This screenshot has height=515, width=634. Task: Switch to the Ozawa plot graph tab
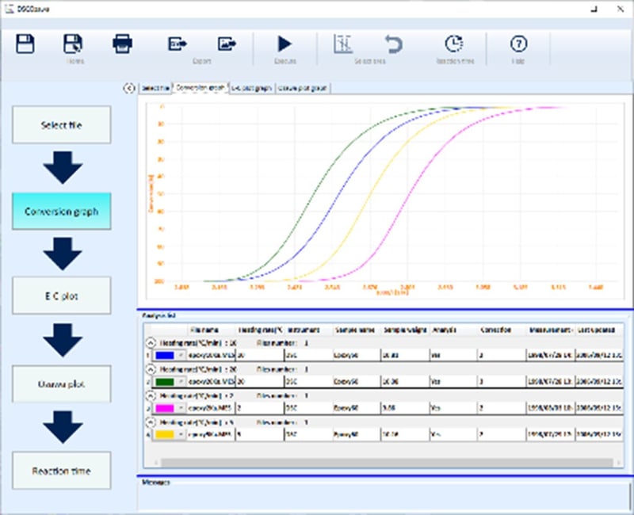pos(304,88)
